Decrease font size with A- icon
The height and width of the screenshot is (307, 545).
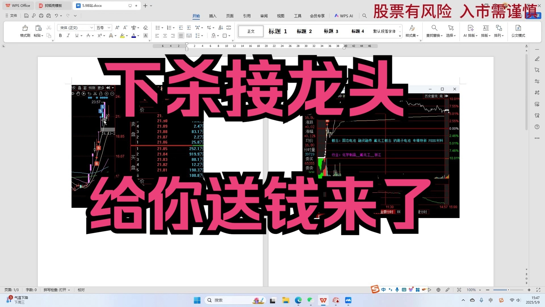click(x=125, y=28)
